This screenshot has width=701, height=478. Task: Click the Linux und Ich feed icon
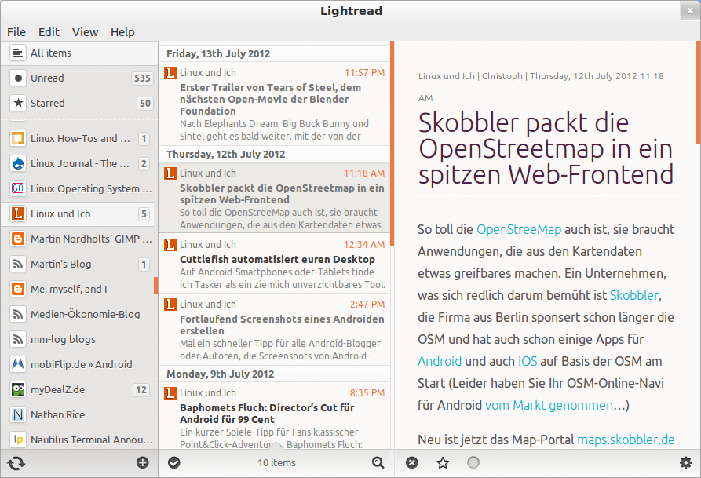[16, 213]
